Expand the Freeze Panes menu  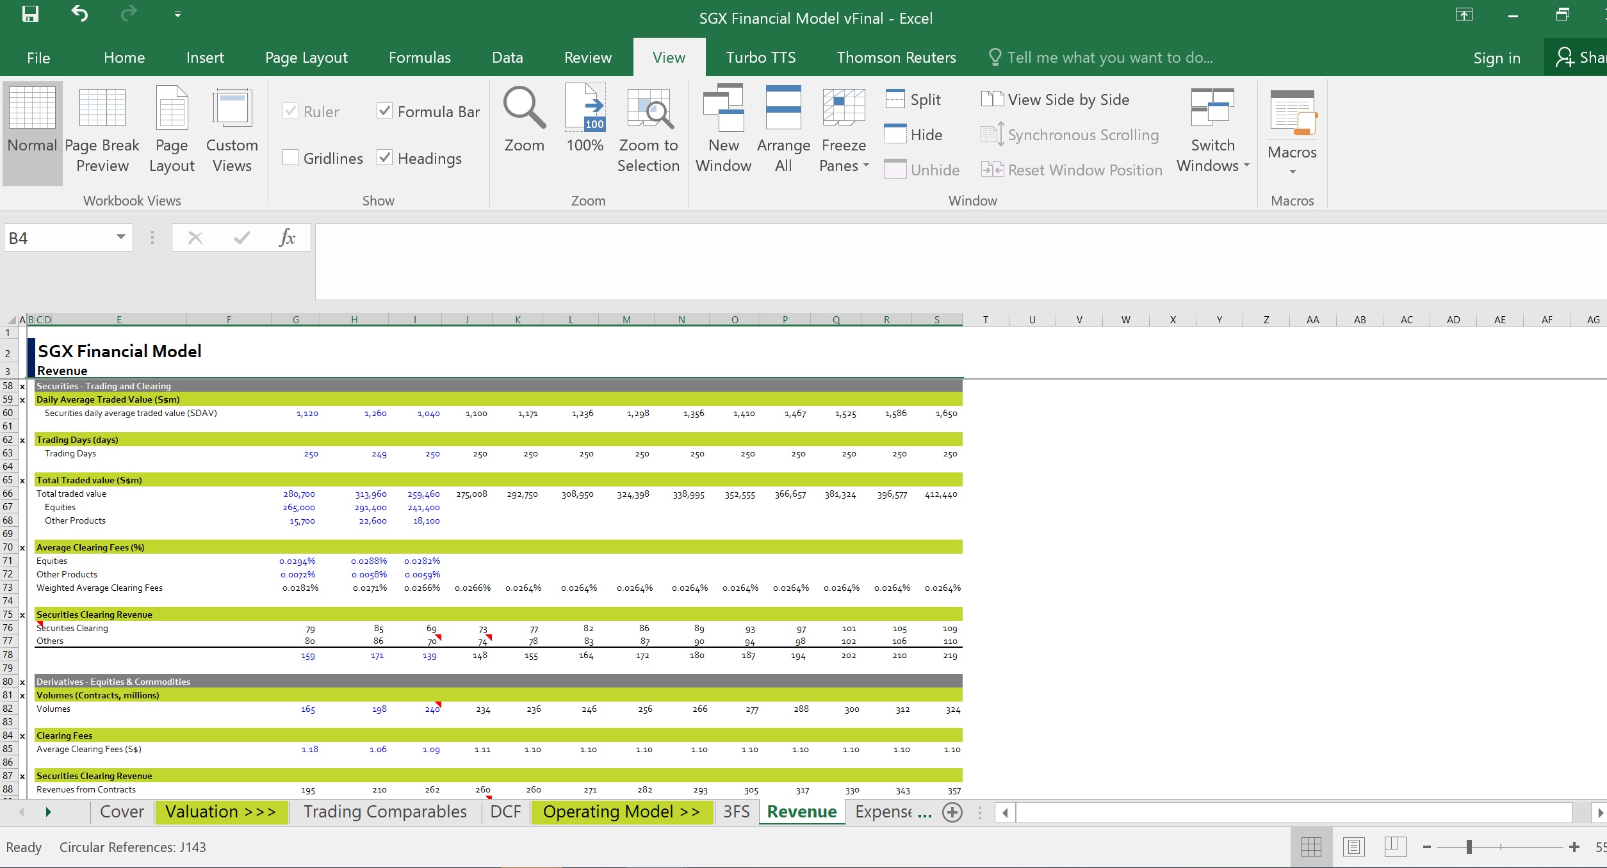click(844, 131)
